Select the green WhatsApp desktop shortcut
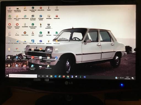 point(10,17)
